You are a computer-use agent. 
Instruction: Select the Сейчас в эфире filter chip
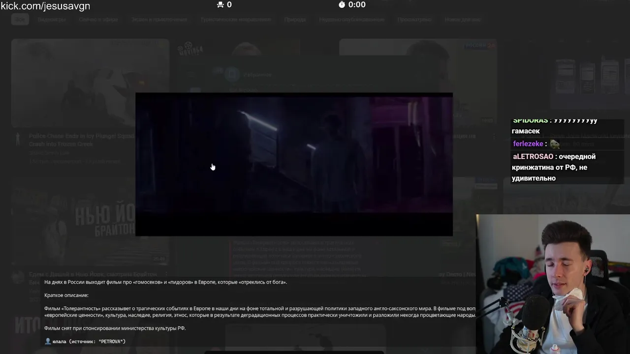pos(98,20)
